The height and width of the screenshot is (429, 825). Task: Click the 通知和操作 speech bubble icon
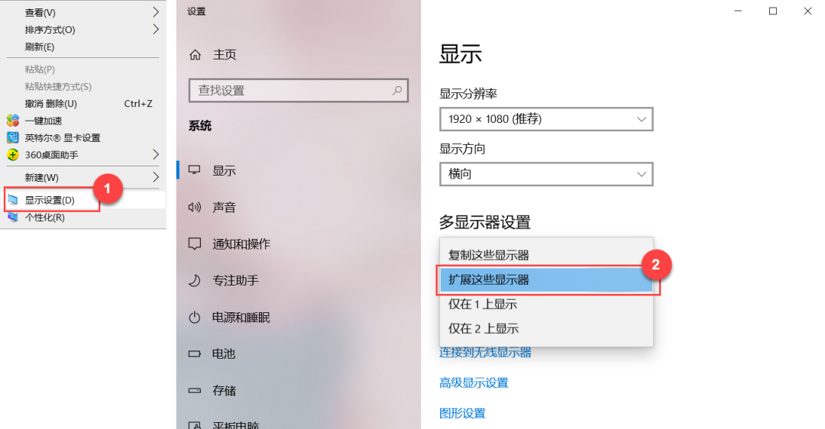pyautogui.click(x=195, y=244)
